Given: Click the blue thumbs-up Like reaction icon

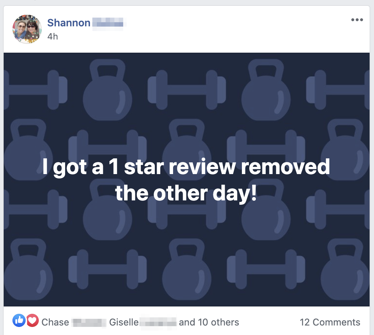Looking at the screenshot, I should [19, 320].
